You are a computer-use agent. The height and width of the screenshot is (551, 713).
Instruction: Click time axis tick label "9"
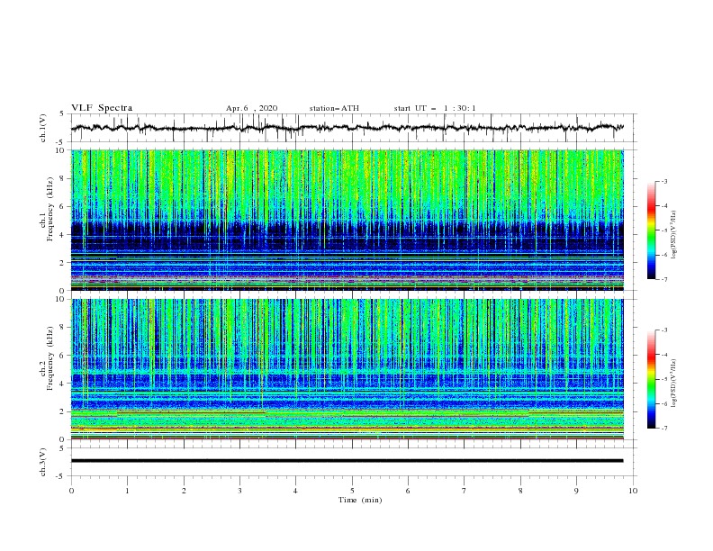(x=576, y=491)
